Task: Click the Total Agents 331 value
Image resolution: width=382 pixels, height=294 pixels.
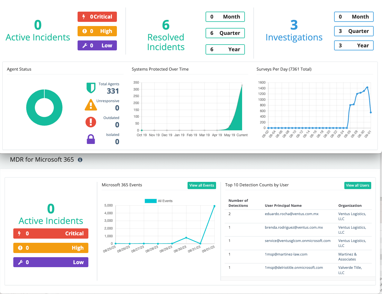Action: 113,91
